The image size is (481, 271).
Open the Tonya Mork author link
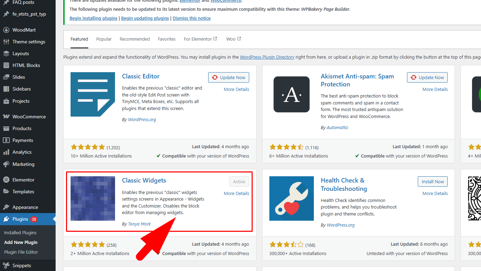tap(139, 224)
